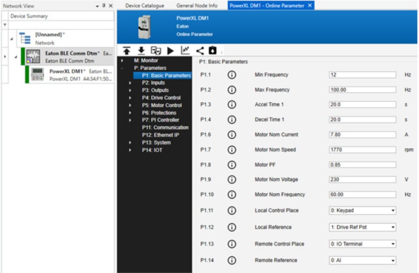This screenshot has width=419, height=273.
Task: Show info for P1.4 Decel Time 1
Action: coord(232,120)
